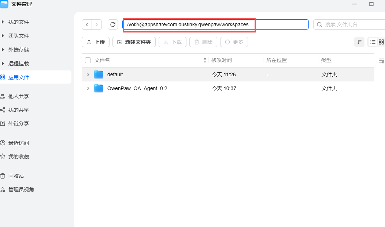Open 管理员视角 in sidebar

click(x=21, y=189)
